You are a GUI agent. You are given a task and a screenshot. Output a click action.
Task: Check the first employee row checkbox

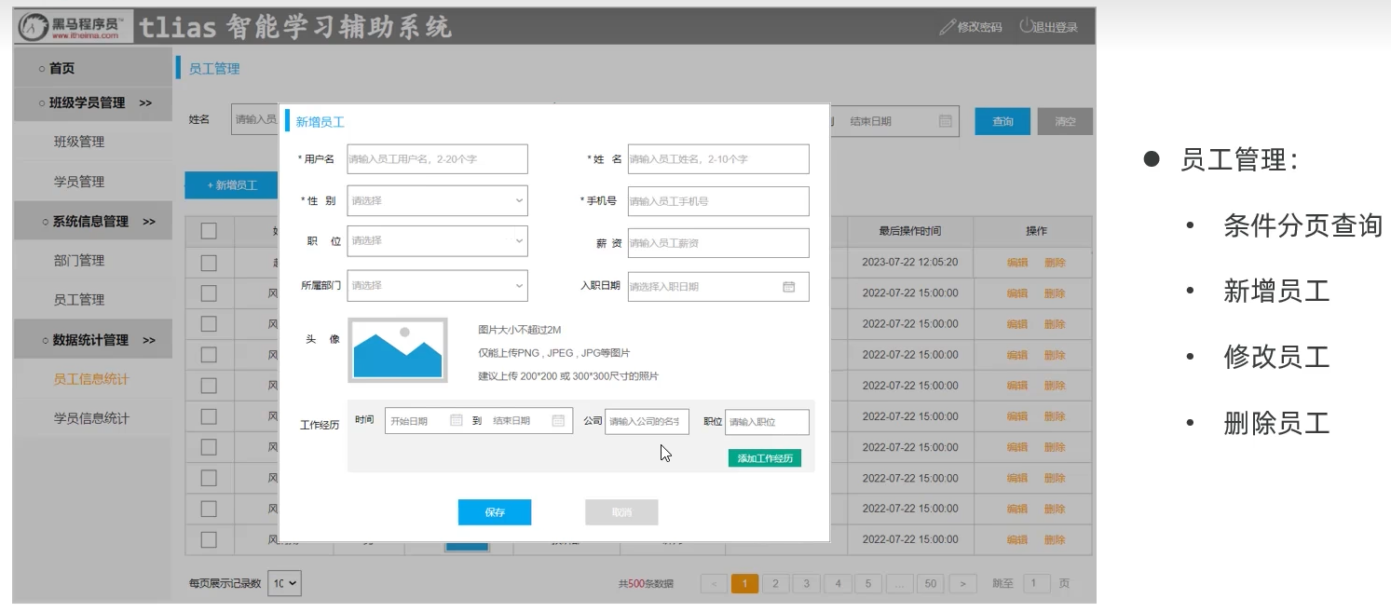coord(209,263)
